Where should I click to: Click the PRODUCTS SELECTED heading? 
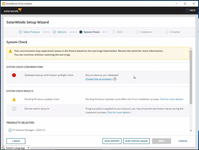coord(21,123)
